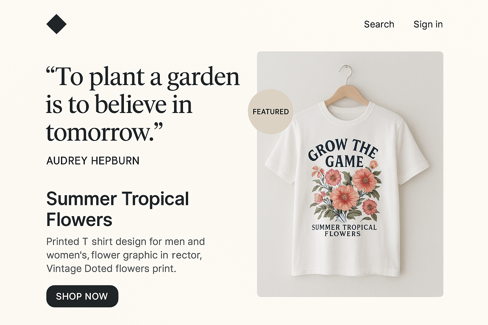Select the Audrey Hepburn attribution
This screenshot has width=488, height=325.
(x=93, y=161)
